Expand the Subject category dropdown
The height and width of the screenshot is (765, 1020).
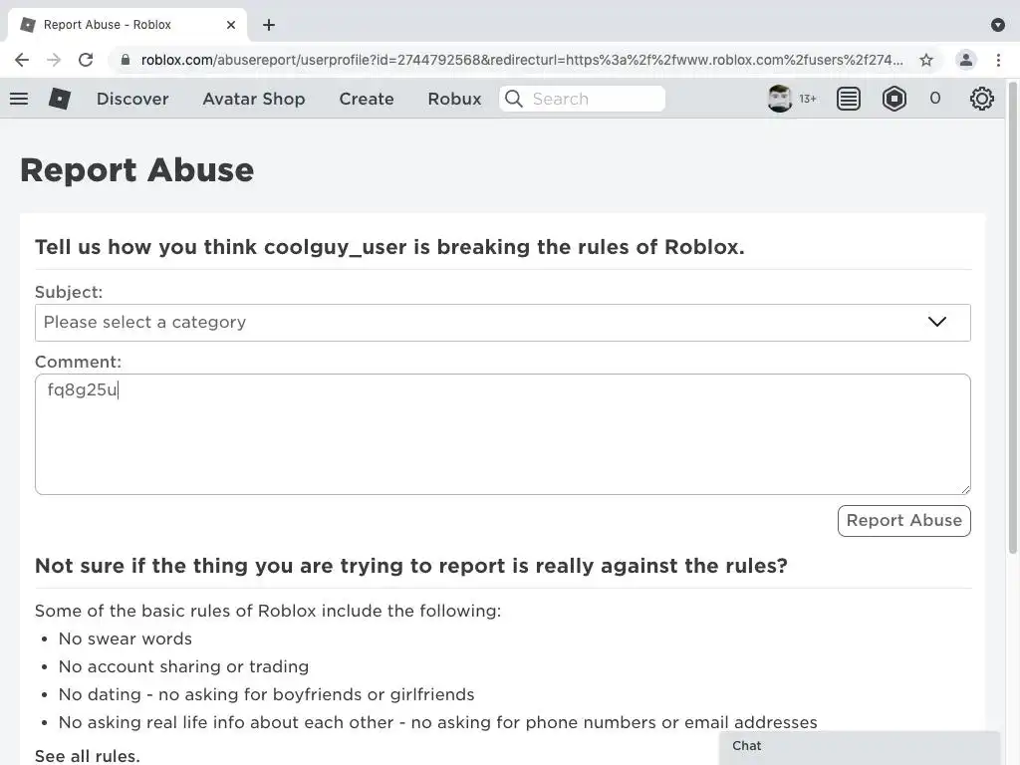coord(503,323)
